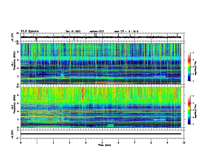Image resolution: width=207 pixels, height=160 pixels.
Task: Click the "5" minute time axis label
Action: (x=102, y=143)
